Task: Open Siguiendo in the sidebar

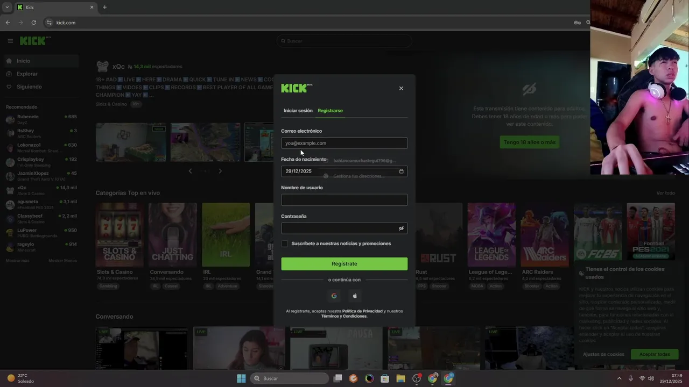Action: pyautogui.click(x=41, y=87)
